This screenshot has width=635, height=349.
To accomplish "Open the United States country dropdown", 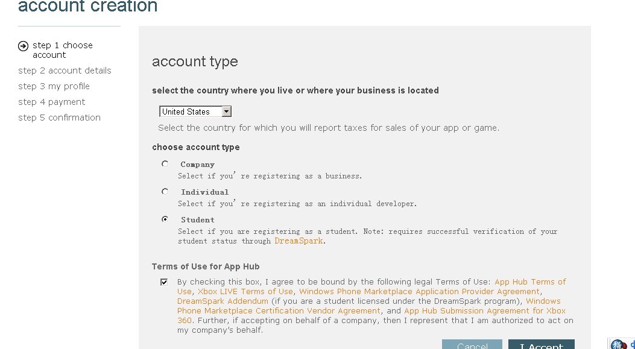I will [x=226, y=112].
